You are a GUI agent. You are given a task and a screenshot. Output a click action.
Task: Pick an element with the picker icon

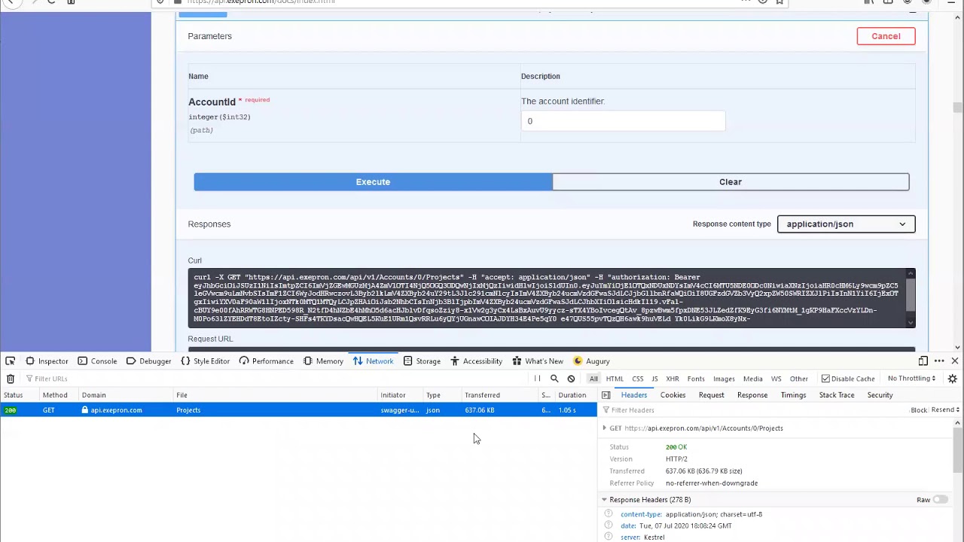pos(10,361)
